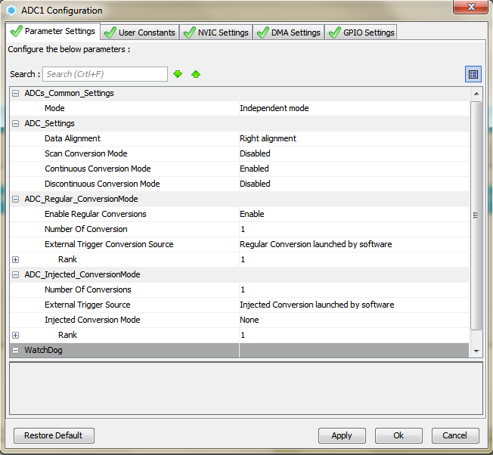The height and width of the screenshot is (455, 493).
Task: Collapse the ADC_Settings group
Action: coord(15,123)
